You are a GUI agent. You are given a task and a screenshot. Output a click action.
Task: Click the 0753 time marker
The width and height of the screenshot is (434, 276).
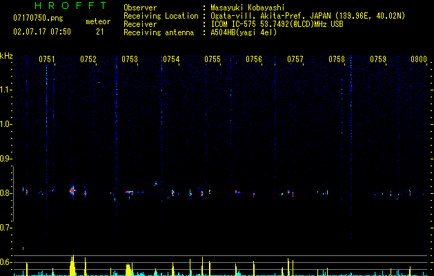tap(130, 59)
